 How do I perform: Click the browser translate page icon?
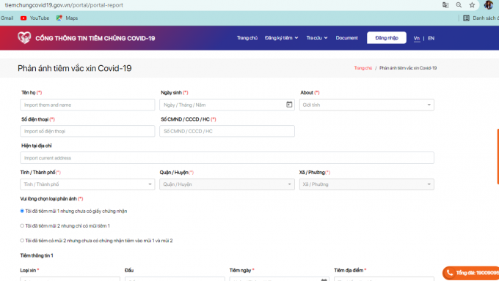(445, 5)
